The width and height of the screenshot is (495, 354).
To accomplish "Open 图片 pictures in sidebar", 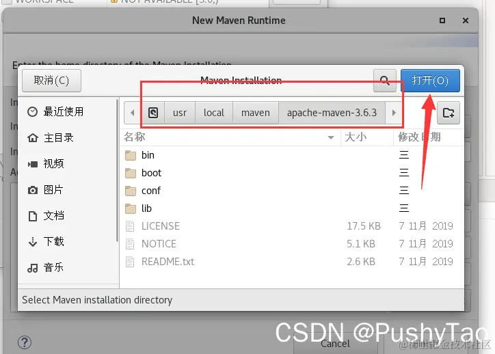I will [x=68, y=189].
